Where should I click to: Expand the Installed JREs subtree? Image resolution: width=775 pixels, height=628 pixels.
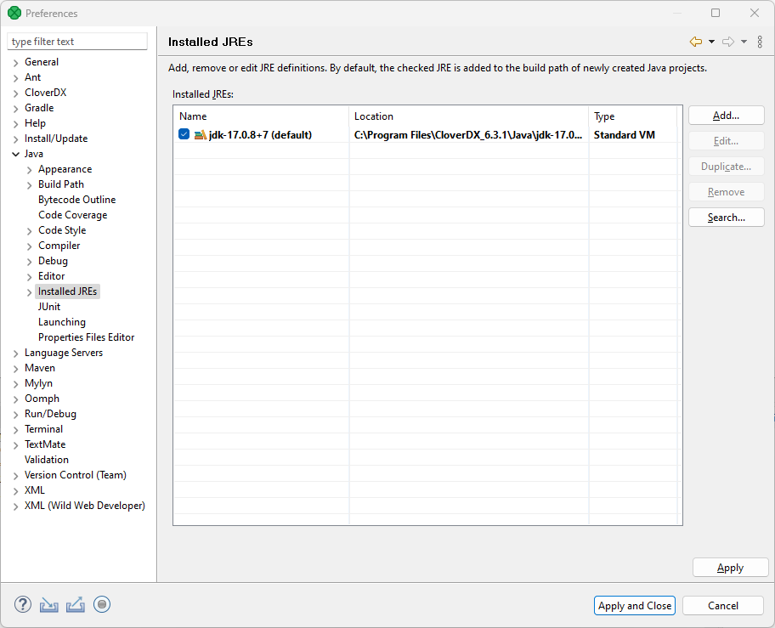tap(30, 291)
